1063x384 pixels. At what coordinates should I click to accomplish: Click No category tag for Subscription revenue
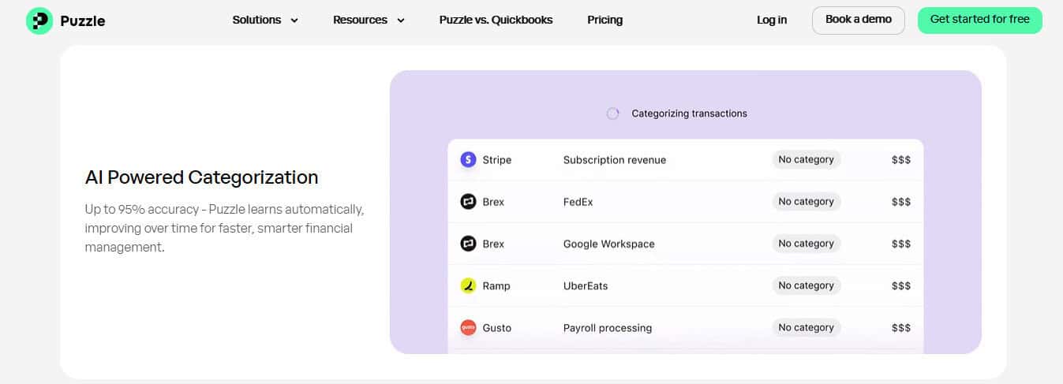tap(806, 159)
